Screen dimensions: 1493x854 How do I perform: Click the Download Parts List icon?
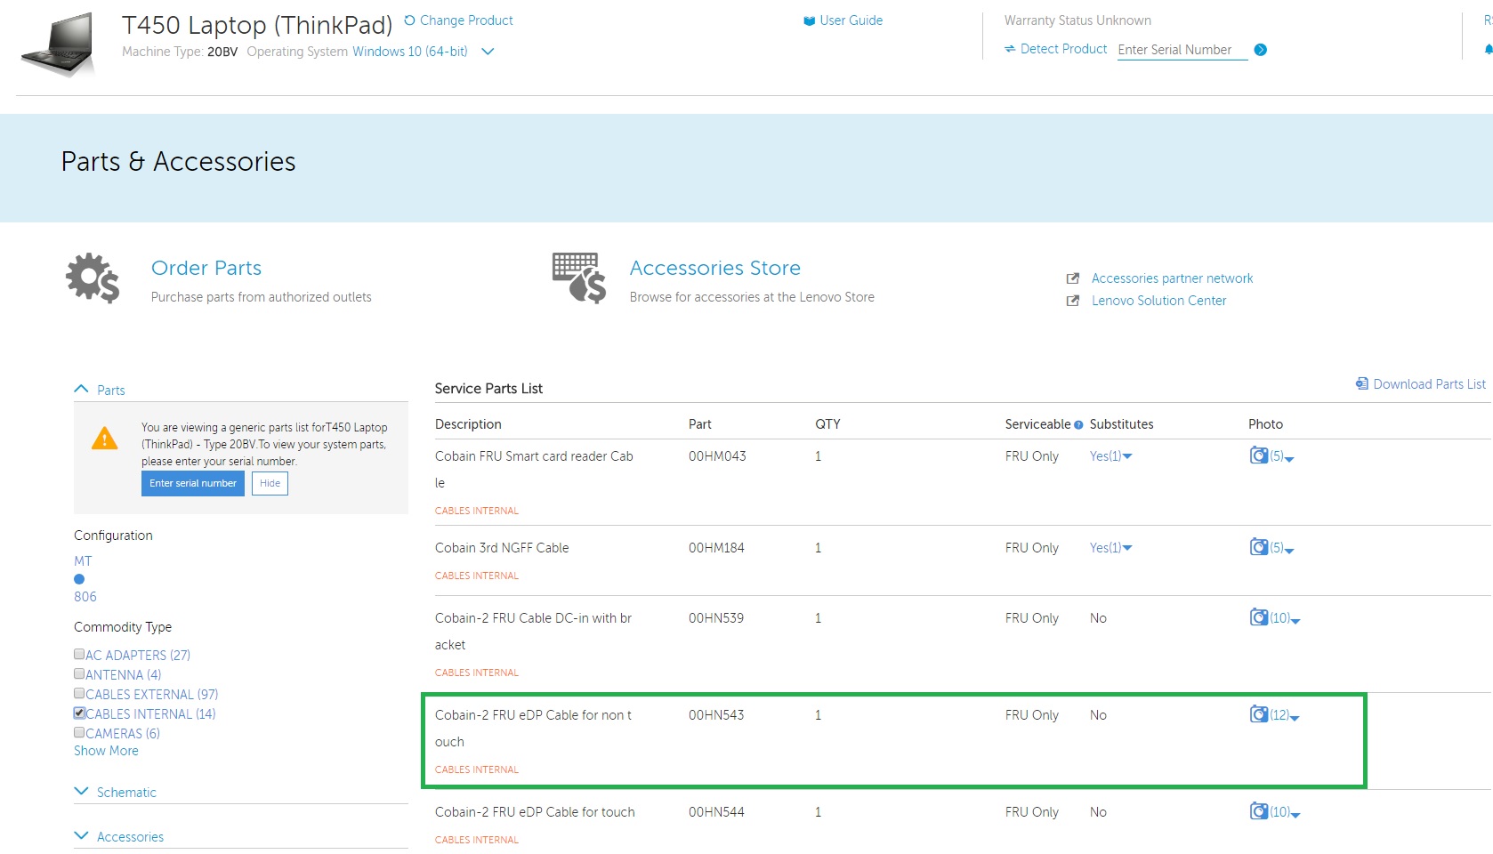tap(1361, 383)
